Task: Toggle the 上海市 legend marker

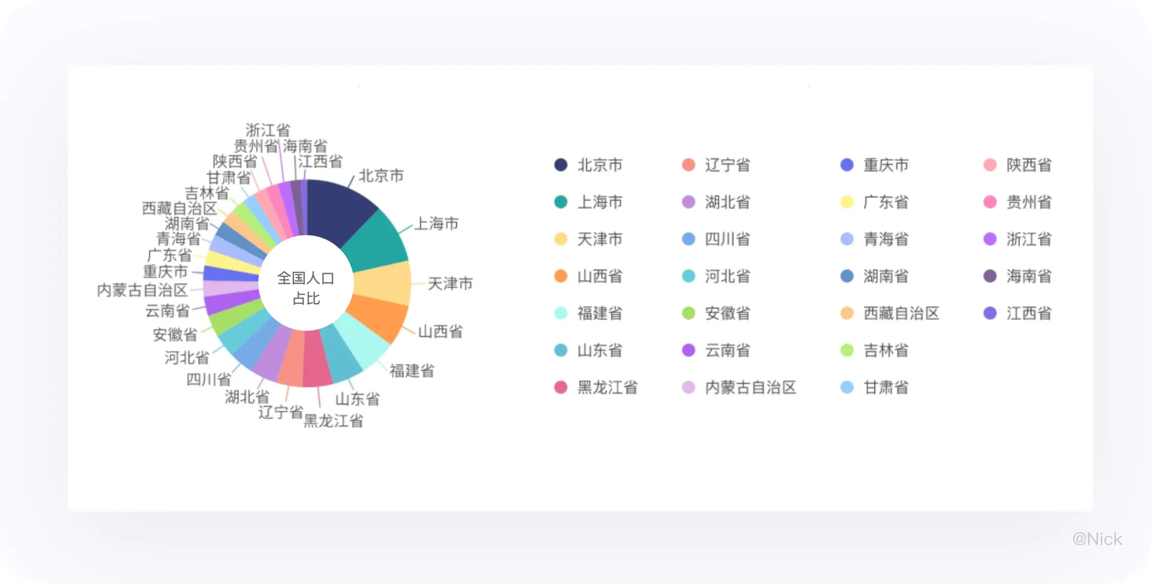Action: 560,202
